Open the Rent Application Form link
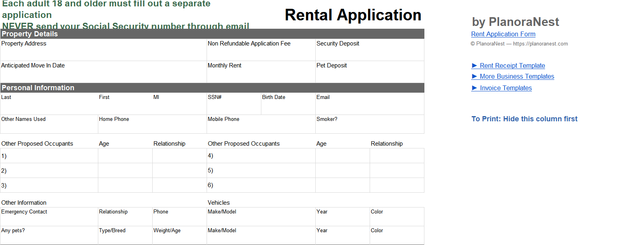This screenshot has height=245, width=637. coord(503,34)
